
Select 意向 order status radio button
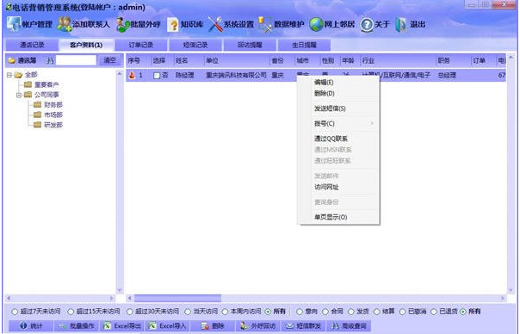[300, 312]
